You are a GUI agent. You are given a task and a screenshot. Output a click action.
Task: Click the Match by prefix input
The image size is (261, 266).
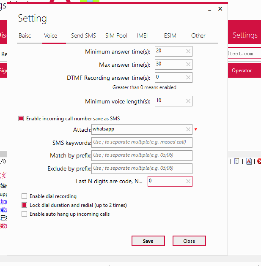click(x=142, y=155)
